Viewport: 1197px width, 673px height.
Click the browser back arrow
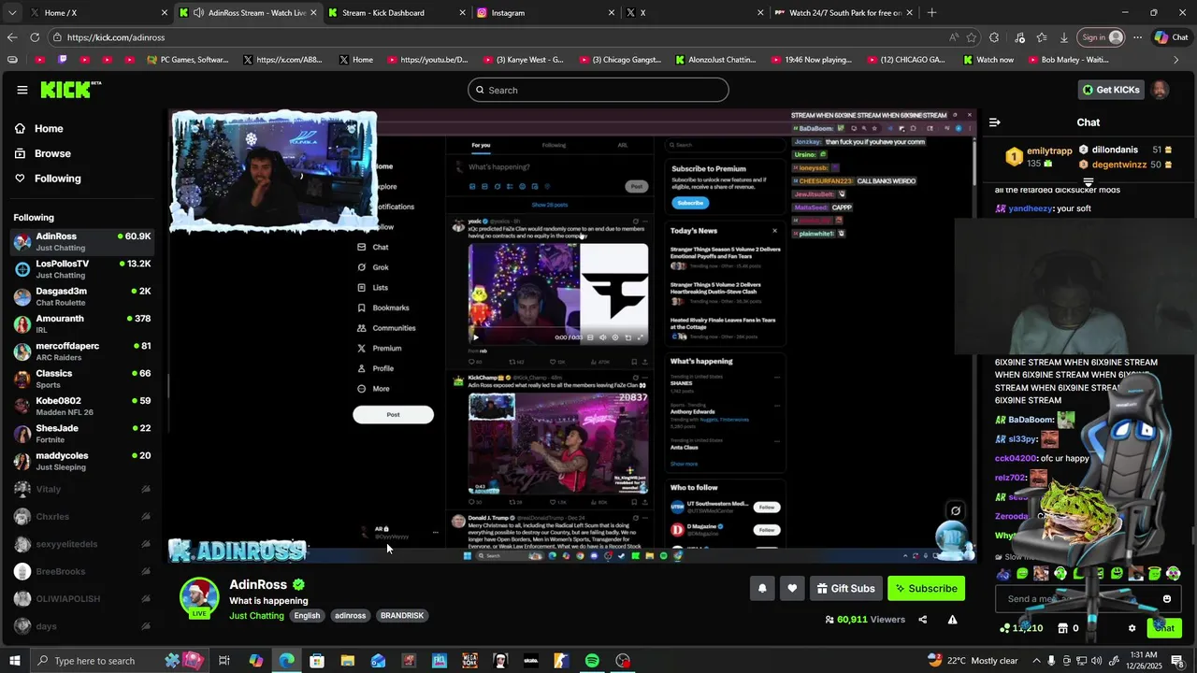click(x=12, y=37)
